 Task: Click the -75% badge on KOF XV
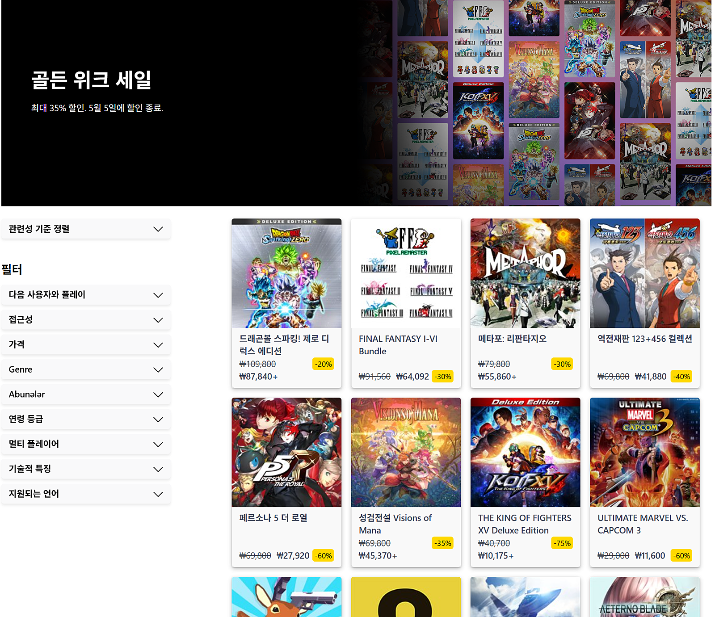(562, 543)
